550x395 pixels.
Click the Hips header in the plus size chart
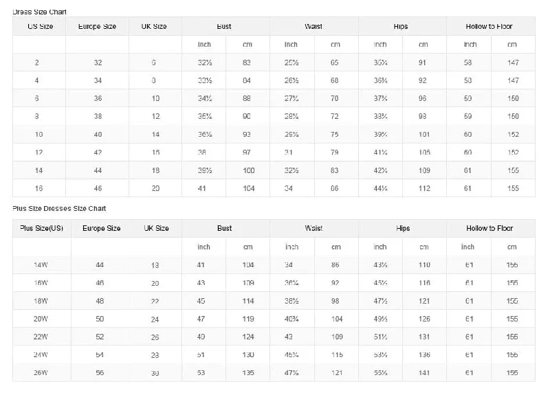coord(403,228)
